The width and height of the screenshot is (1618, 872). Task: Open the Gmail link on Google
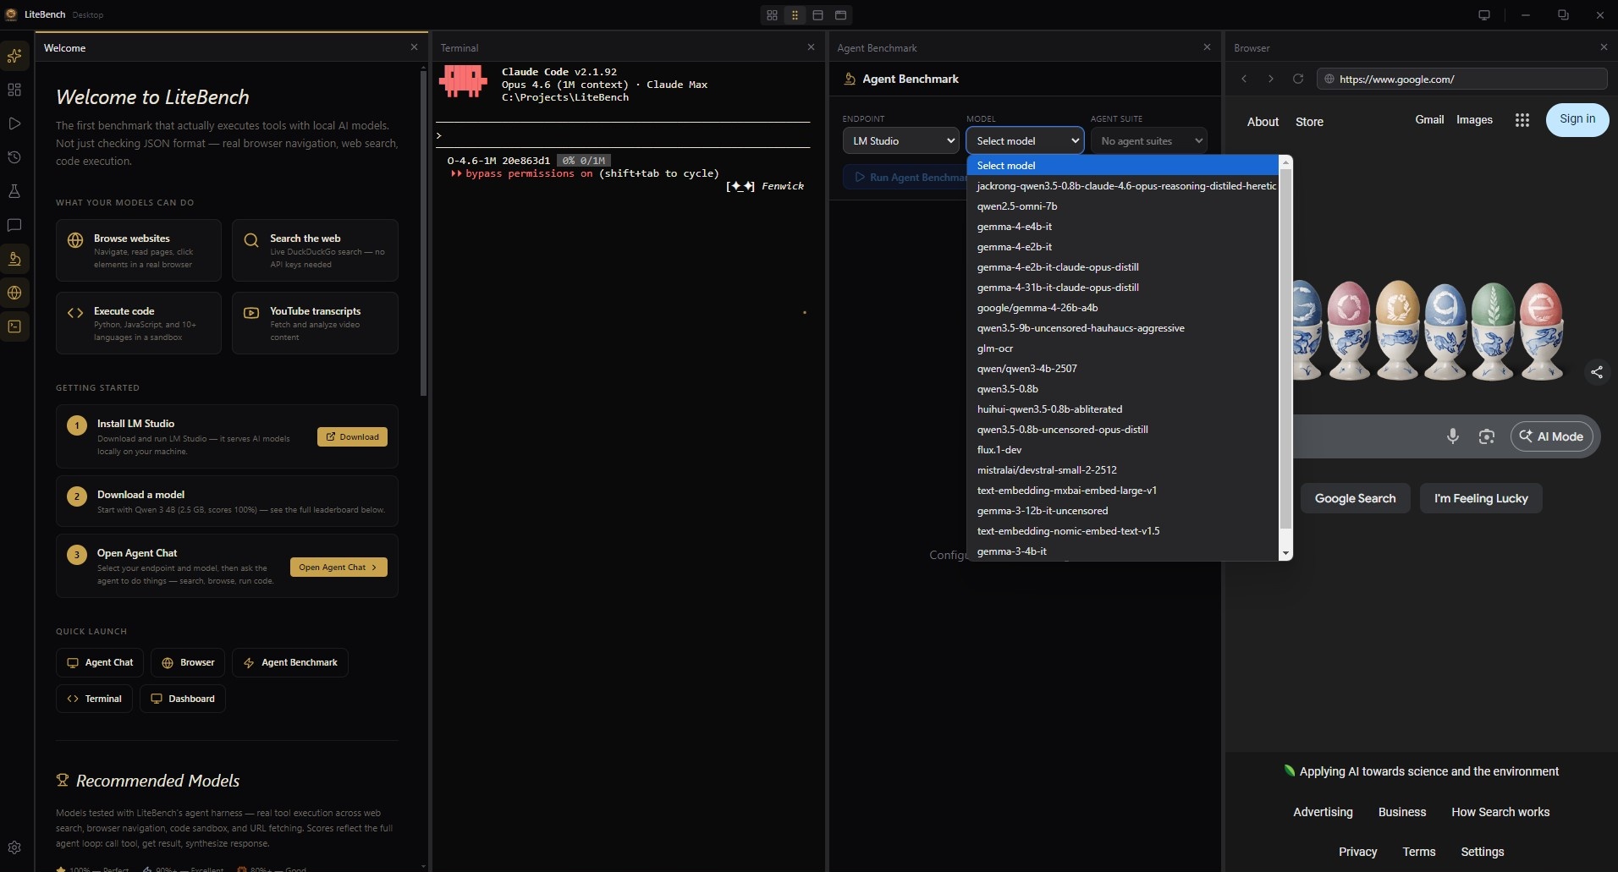click(x=1429, y=119)
